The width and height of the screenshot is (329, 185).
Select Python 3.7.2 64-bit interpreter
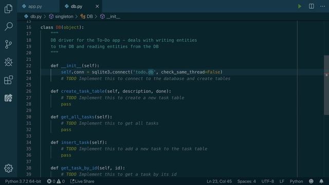23,181
